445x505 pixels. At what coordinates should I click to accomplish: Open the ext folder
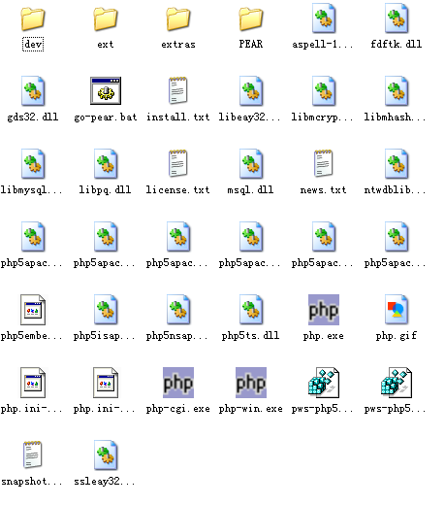click(x=106, y=19)
